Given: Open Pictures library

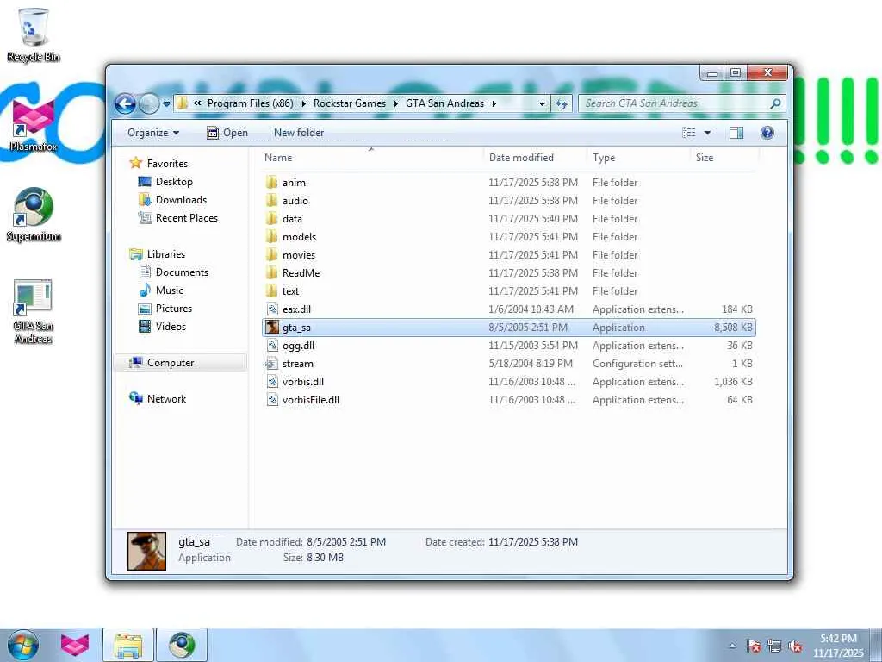Looking at the screenshot, I should (165, 309).
